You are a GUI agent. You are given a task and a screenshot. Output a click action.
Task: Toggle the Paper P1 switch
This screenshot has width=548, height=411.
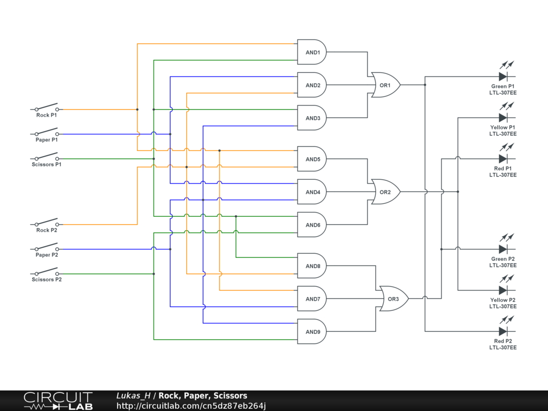pos(47,133)
